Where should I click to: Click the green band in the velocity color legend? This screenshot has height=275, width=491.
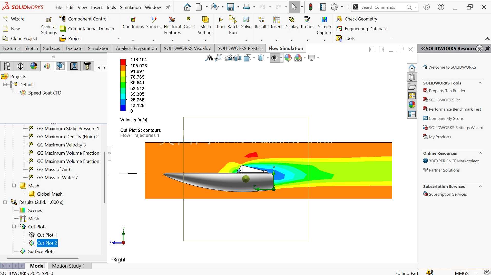click(x=123, y=85)
